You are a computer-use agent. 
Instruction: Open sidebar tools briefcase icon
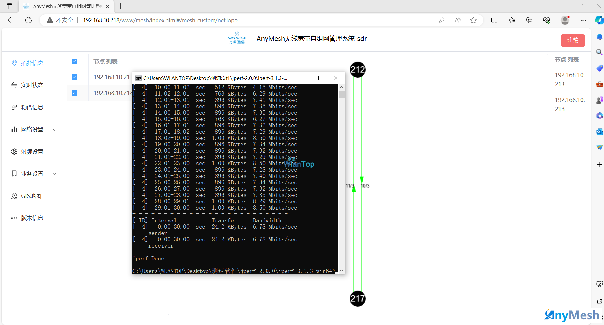pos(600,84)
